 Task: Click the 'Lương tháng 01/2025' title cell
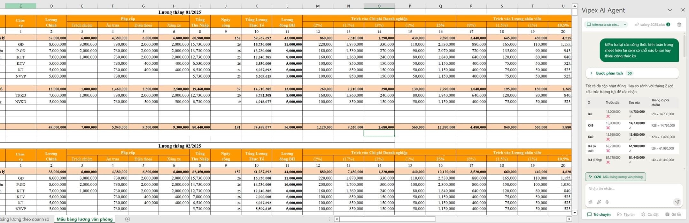[180, 12]
